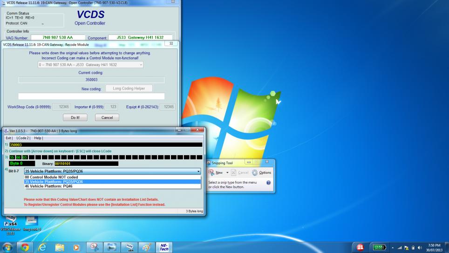Click the Component field J533 Gateway H41 1632

pyautogui.click(x=140, y=38)
